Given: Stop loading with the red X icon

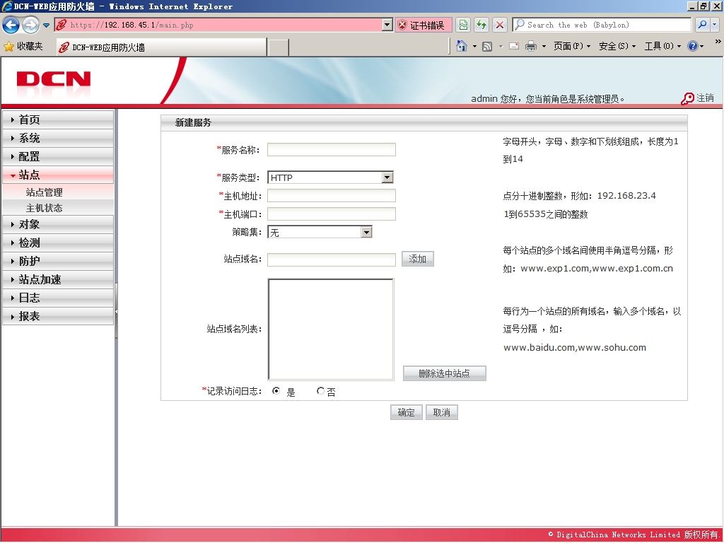Looking at the screenshot, I should point(500,25).
